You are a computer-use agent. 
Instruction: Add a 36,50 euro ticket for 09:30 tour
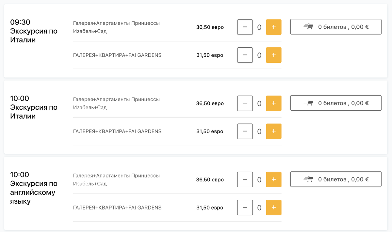pyautogui.click(x=273, y=27)
